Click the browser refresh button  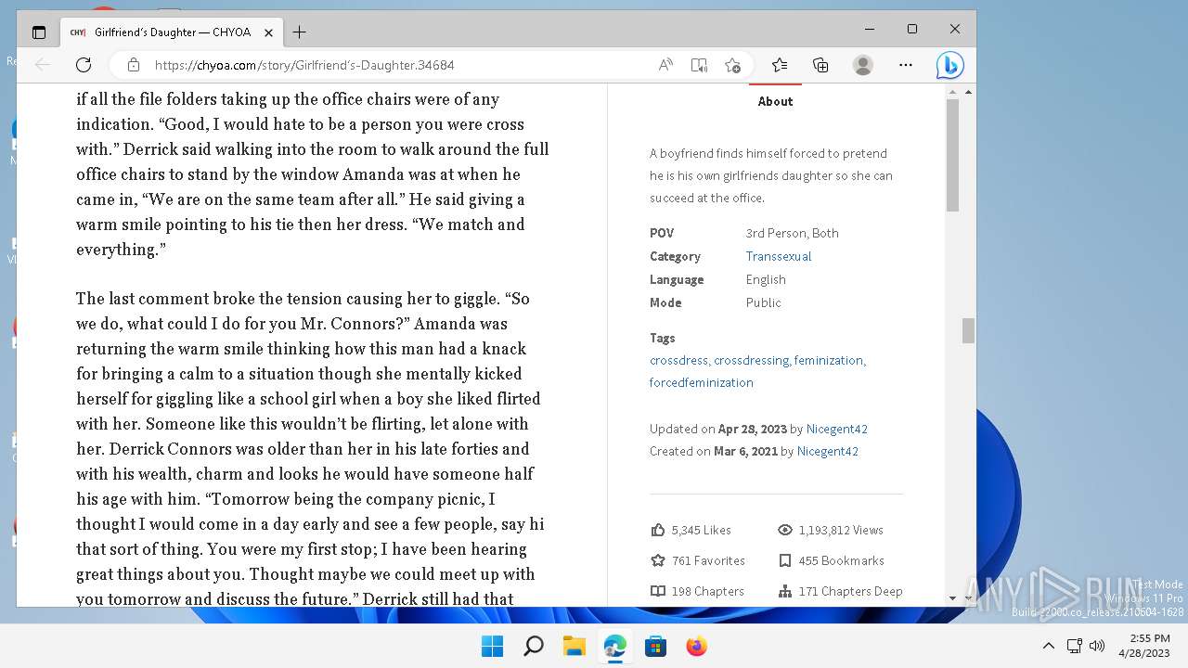pyautogui.click(x=84, y=65)
